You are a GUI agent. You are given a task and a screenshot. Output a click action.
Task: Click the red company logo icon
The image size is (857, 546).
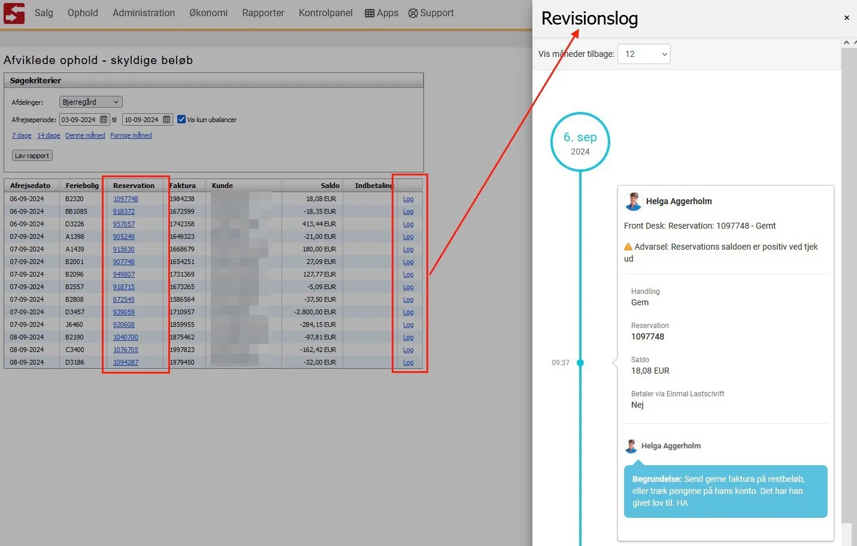tap(14, 13)
